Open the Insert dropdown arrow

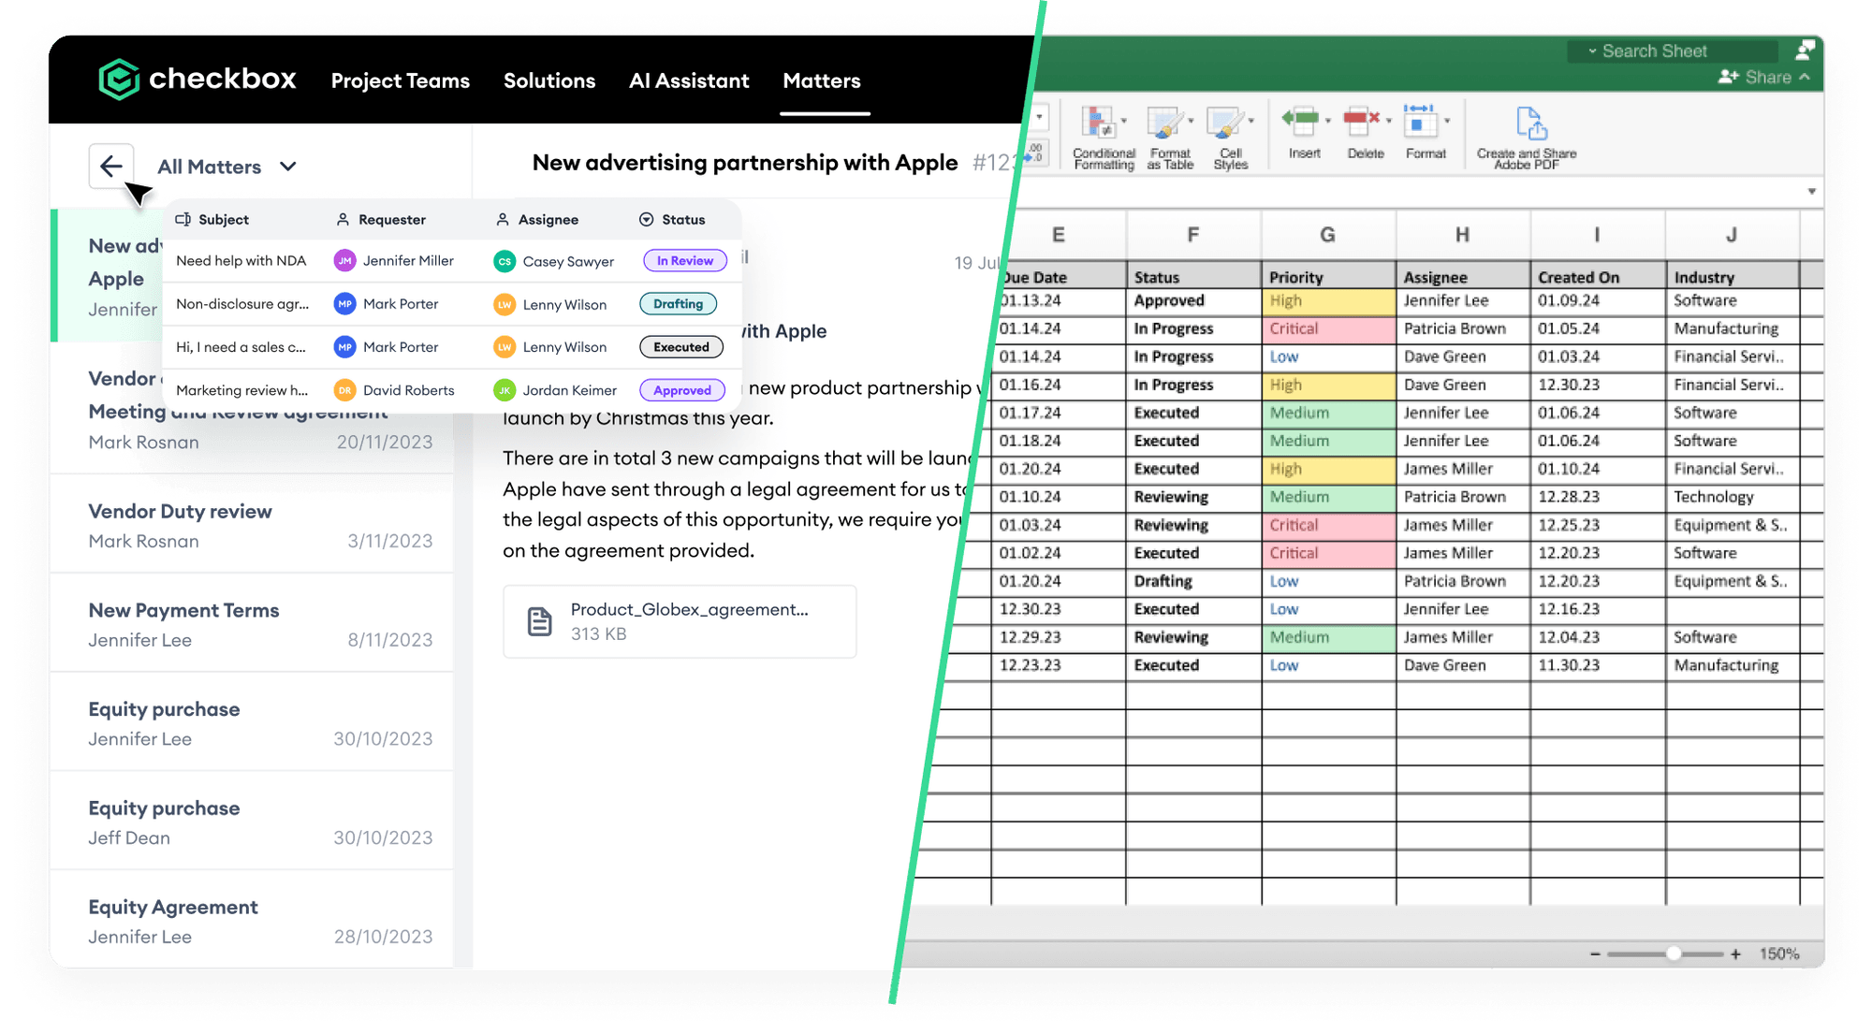pos(1328,122)
